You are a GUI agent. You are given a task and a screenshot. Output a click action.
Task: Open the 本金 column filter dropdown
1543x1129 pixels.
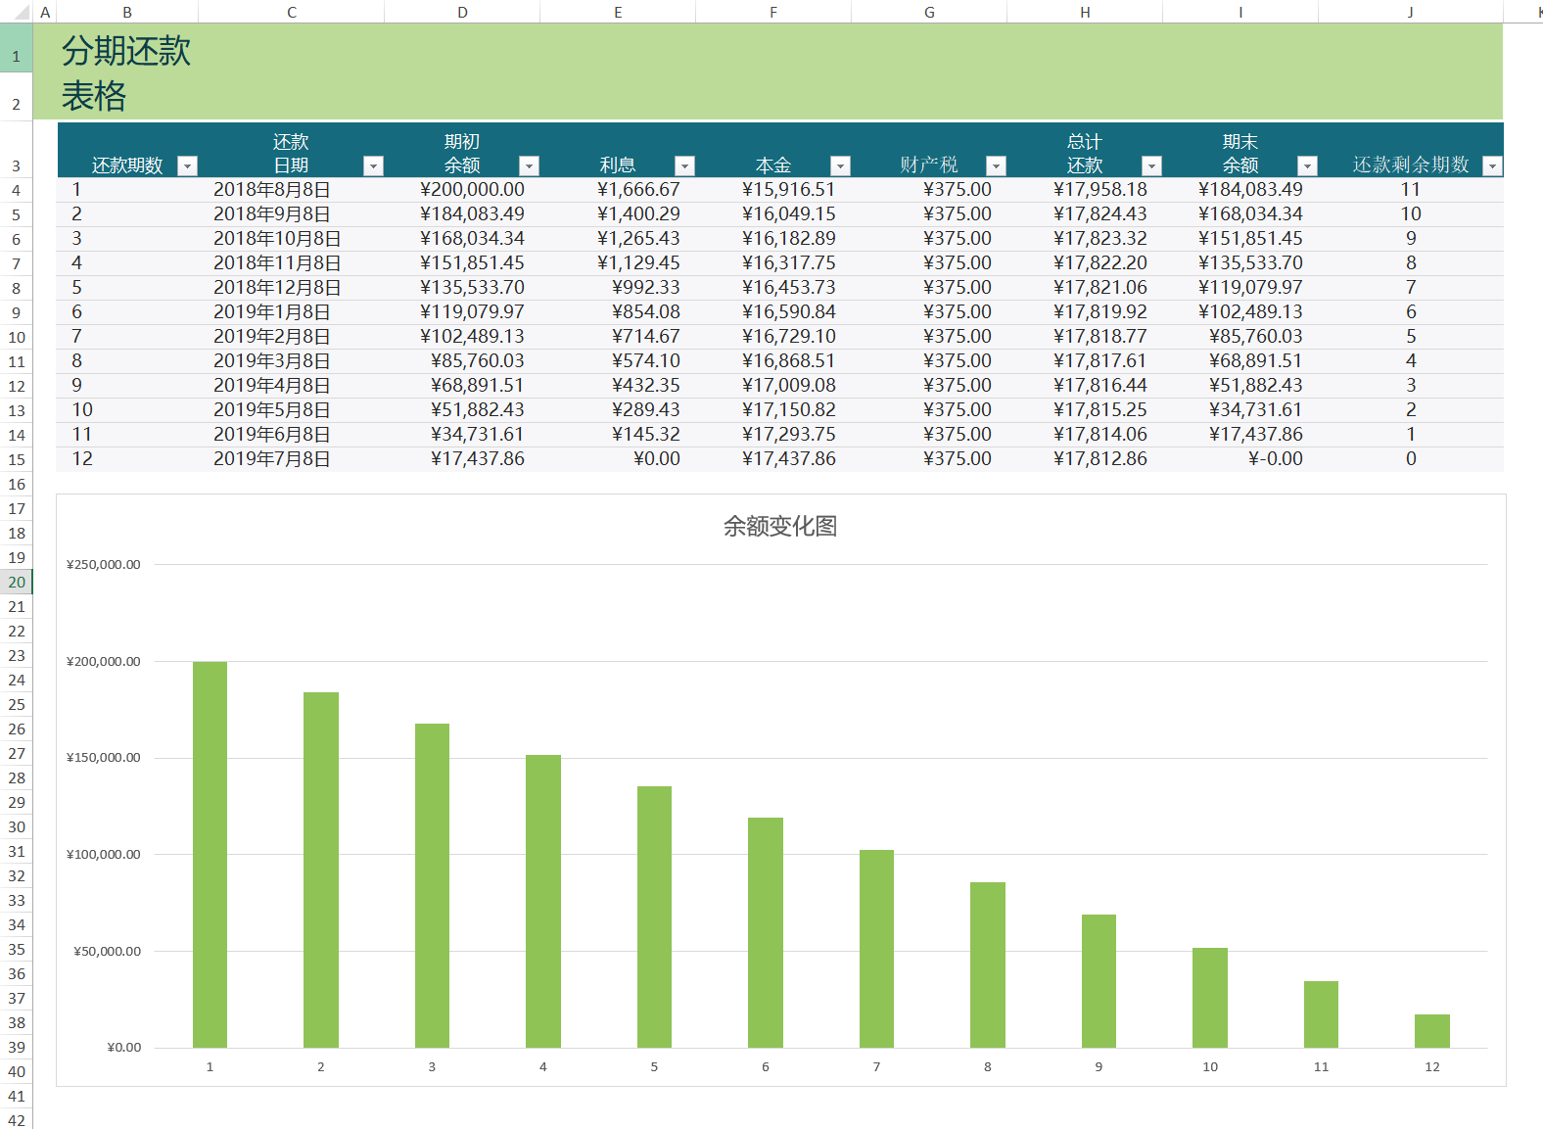point(840,166)
